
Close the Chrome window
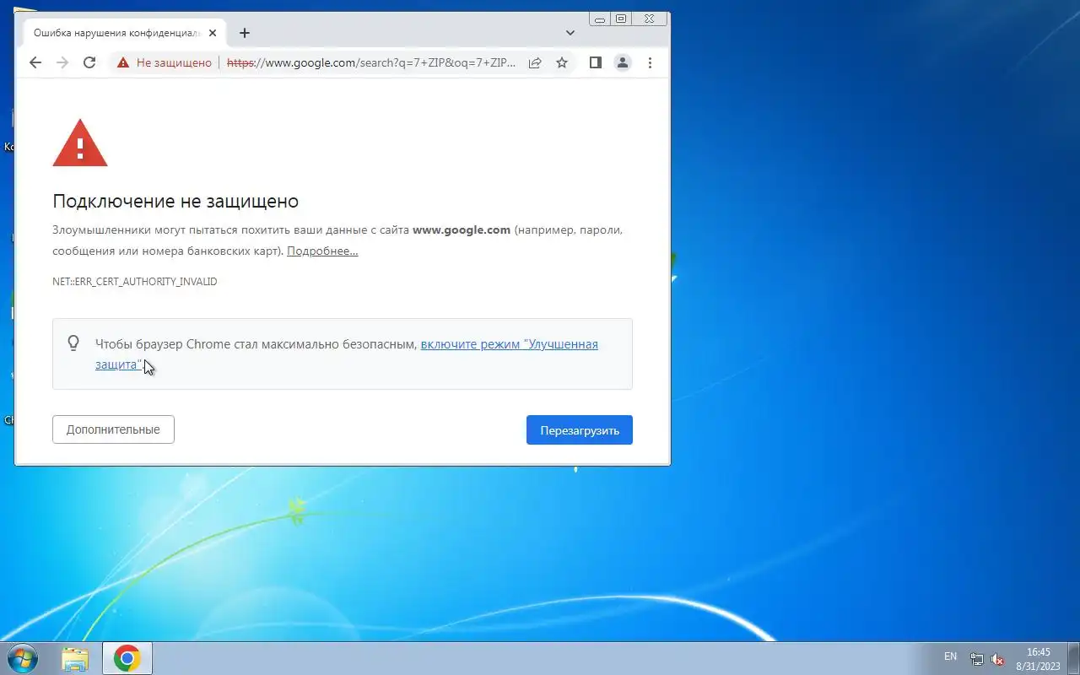(x=650, y=19)
